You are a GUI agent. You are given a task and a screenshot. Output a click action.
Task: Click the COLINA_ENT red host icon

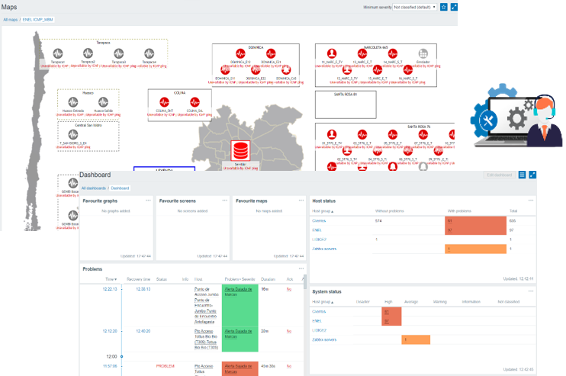click(x=164, y=102)
